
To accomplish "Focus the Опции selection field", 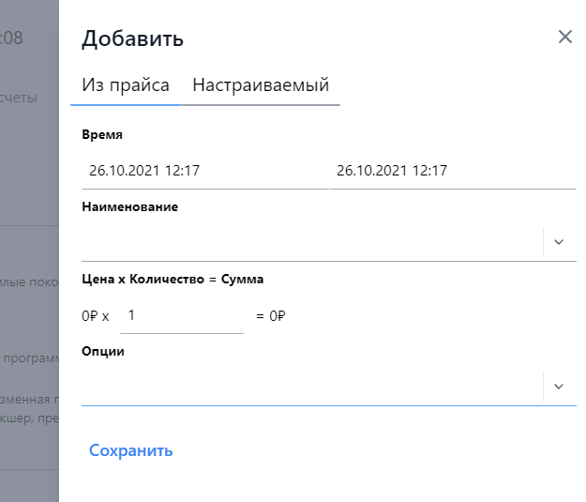I will click(x=311, y=387).
